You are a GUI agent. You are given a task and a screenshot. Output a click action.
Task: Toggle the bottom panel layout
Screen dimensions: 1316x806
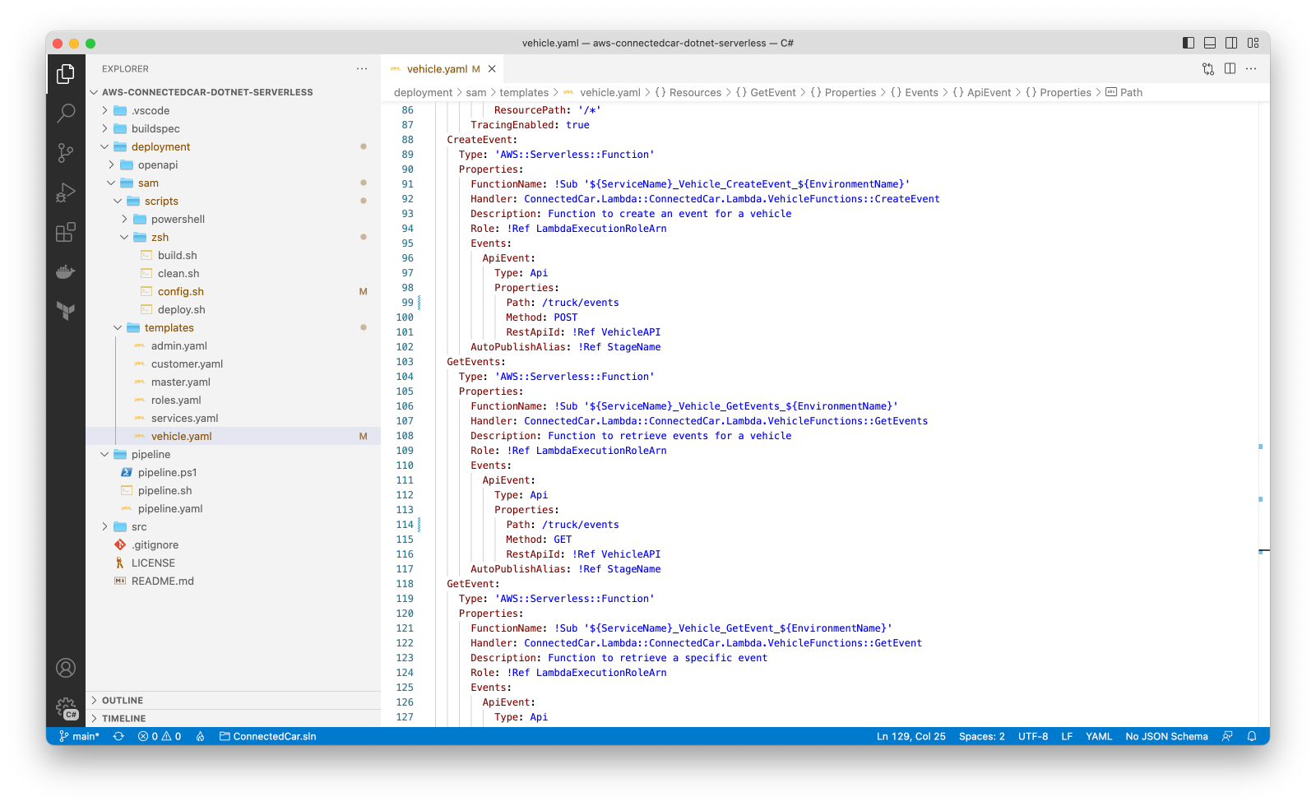[x=1210, y=43]
